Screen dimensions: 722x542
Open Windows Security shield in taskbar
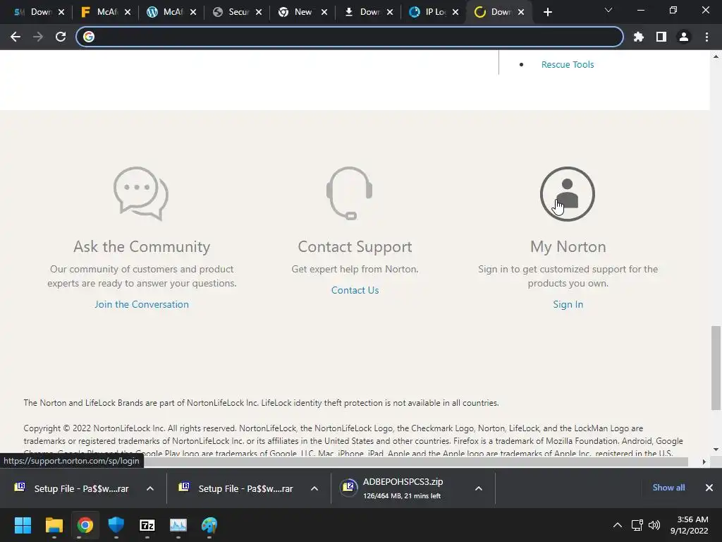click(x=116, y=525)
